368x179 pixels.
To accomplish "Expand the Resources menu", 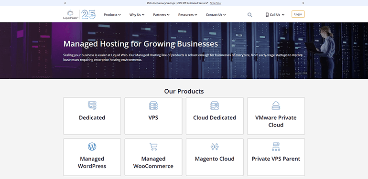I will click(187, 14).
